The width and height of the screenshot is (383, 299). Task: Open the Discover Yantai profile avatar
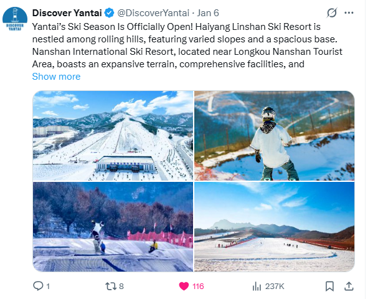[x=15, y=19]
